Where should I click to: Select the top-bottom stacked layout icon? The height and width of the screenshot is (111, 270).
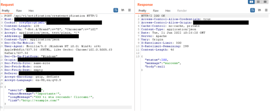pos(258,2)
